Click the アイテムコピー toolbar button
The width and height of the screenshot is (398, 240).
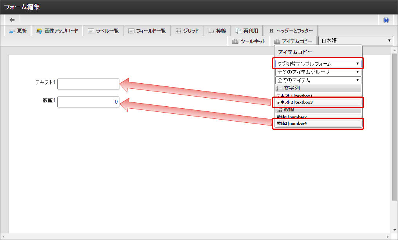293,41
